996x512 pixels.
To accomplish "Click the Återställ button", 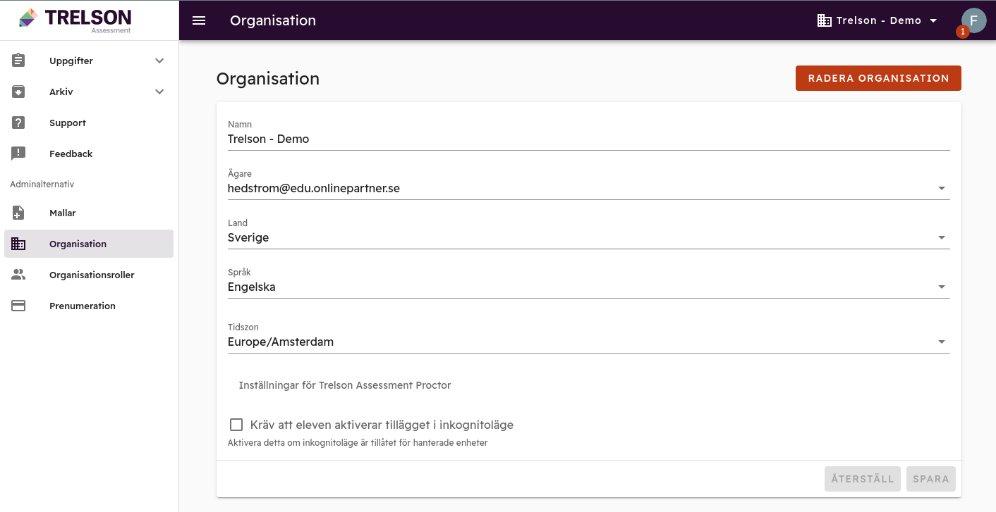I will coord(863,479).
